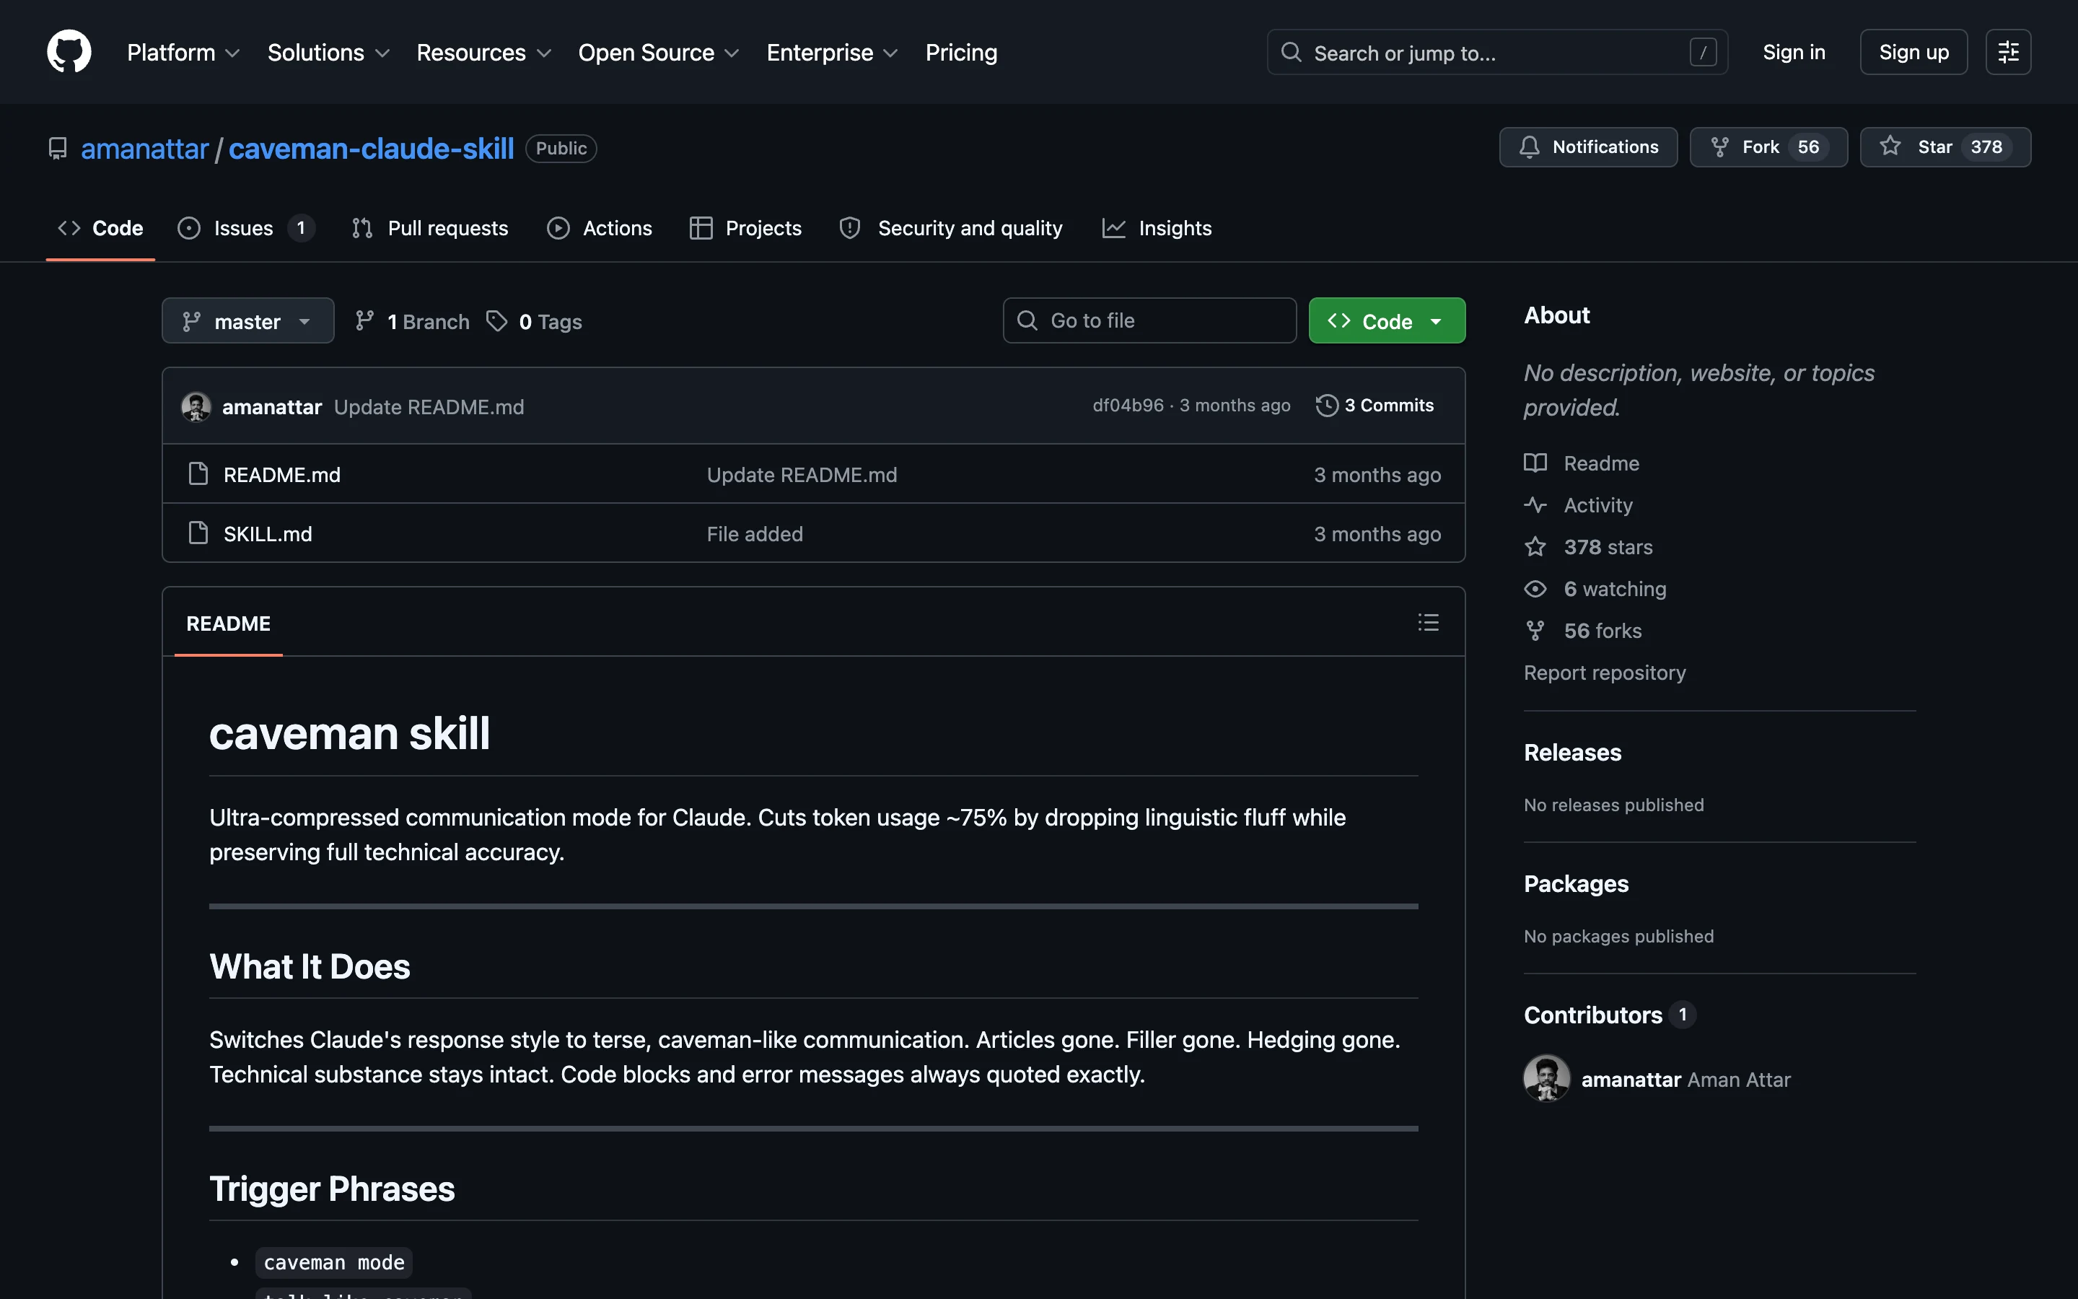Click the pulse icon next to Activity
The height and width of the screenshot is (1299, 2078).
pyautogui.click(x=1535, y=505)
